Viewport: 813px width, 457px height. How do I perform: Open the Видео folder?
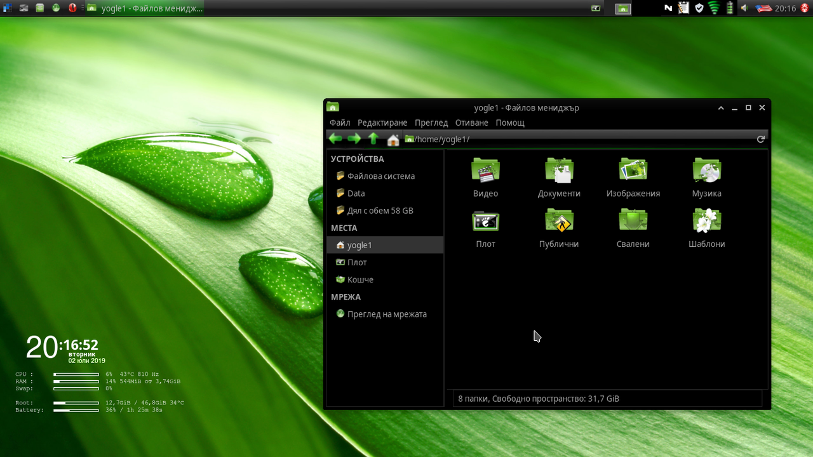(485, 178)
